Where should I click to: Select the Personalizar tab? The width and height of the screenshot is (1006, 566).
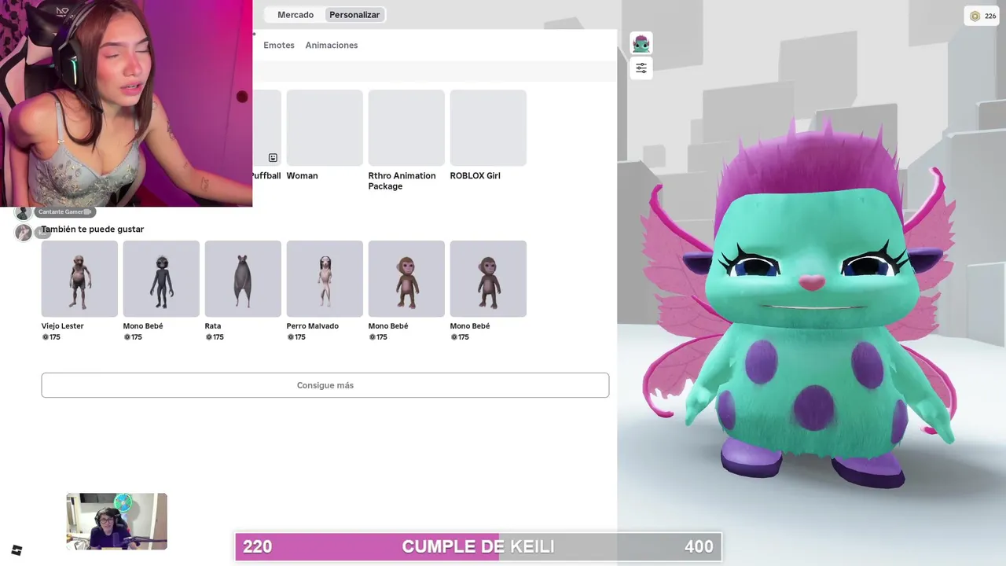pos(354,15)
